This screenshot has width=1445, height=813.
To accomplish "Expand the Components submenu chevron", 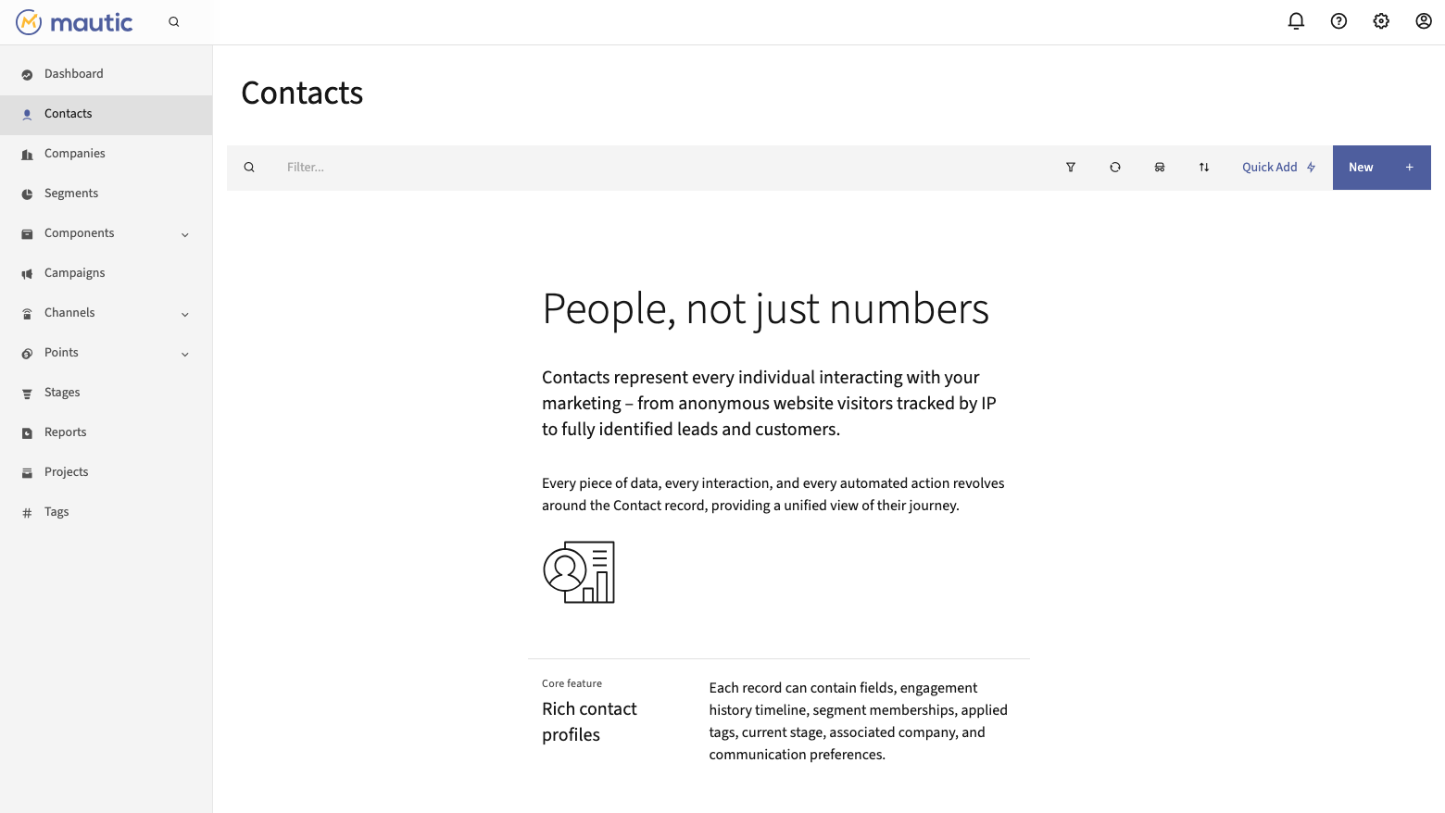I will coord(185,235).
